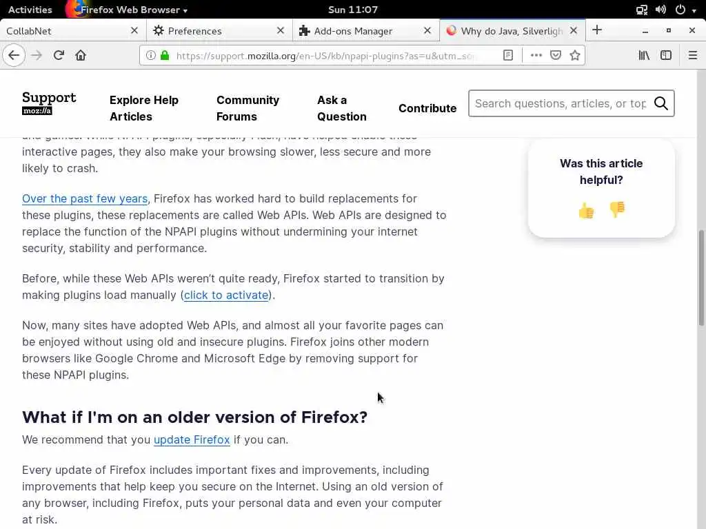The image size is (706, 529).
Task: Submit search with magnifier icon
Action: coord(661,103)
